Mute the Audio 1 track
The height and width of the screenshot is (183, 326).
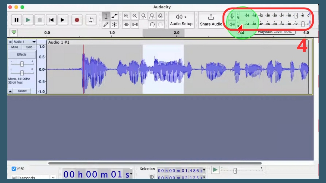coord(15,47)
